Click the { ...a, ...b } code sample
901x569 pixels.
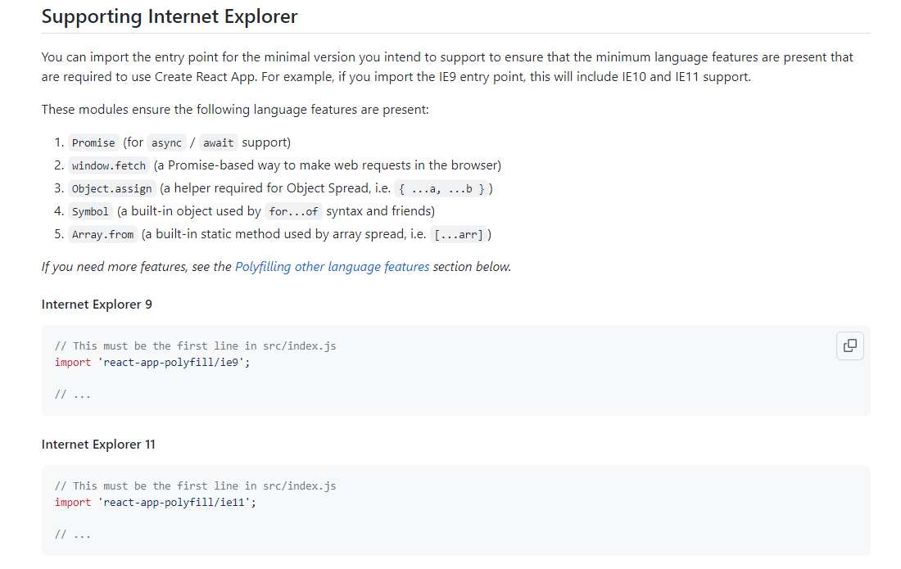coord(441,188)
